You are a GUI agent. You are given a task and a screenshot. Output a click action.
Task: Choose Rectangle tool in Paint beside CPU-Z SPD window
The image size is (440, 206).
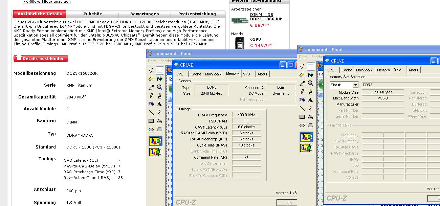tap(302, 117)
